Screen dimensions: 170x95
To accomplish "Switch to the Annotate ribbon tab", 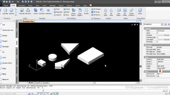I will [22, 5].
